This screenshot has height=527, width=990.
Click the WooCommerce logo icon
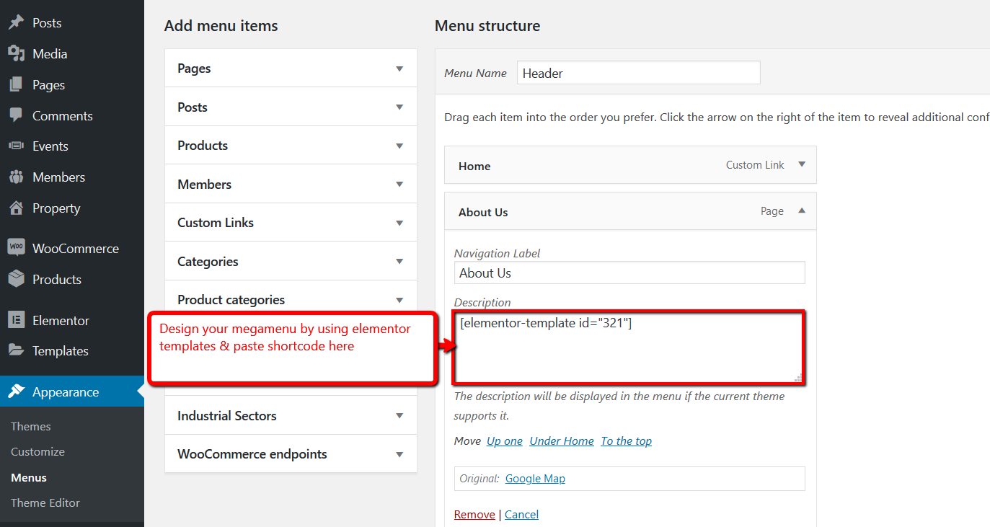[16, 248]
